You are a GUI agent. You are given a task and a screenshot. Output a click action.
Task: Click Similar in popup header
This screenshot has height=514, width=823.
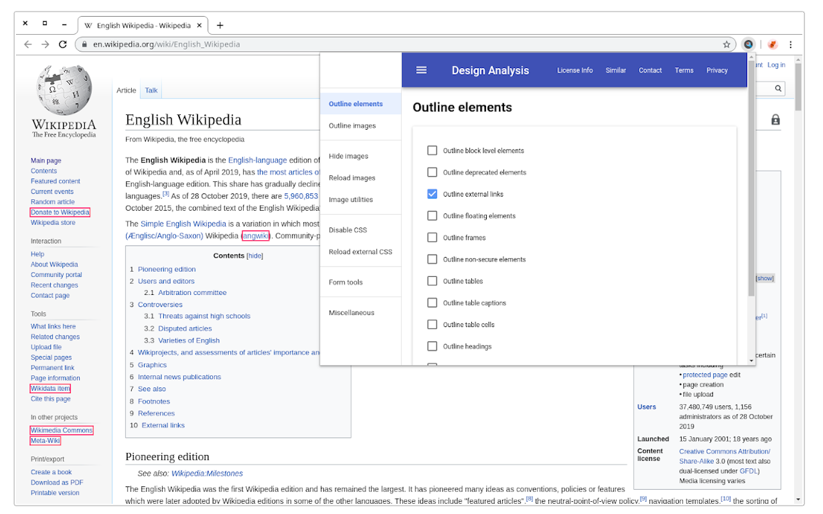tap(615, 71)
